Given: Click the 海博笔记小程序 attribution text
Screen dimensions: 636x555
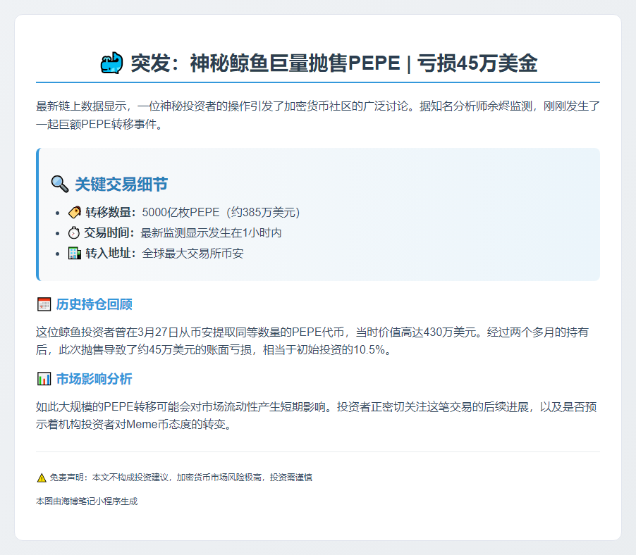Looking at the screenshot, I should coord(87,502).
